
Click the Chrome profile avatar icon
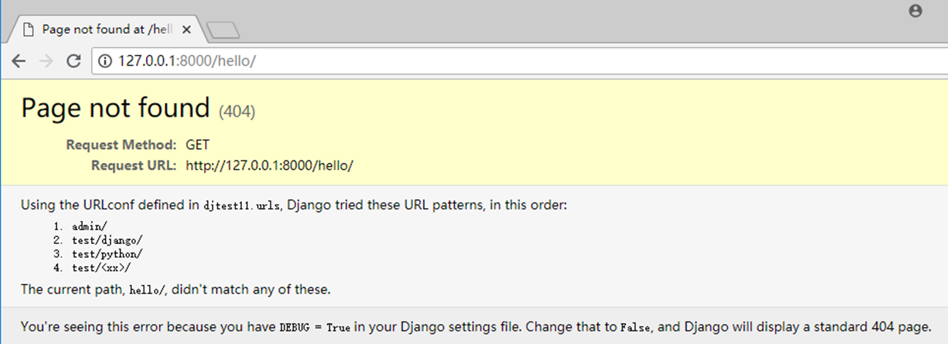(915, 11)
